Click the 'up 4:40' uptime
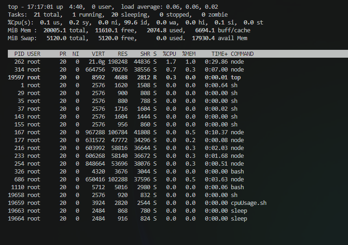Viewport: 348px width, 245px height. pos(69,7)
